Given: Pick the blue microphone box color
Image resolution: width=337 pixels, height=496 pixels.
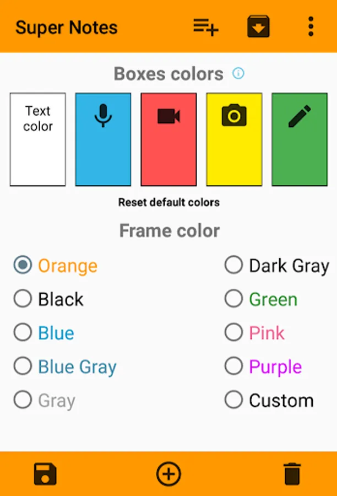Looking at the screenshot, I should [x=103, y=139].
